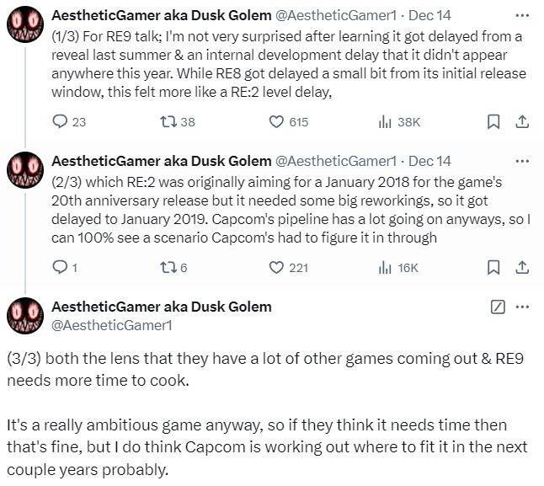Screen dimensions: 544x486
Task: Share the second (2/3) tweet
Action: pos(521,268)
